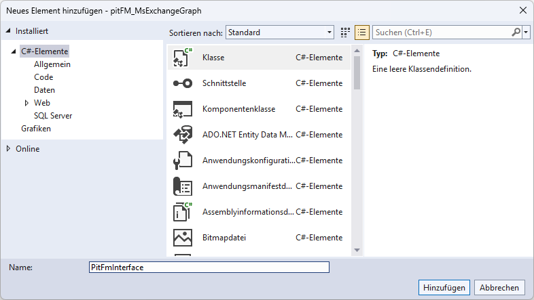Select the ADO.NET Entity Data Model icon
The height and width of the screenshot is (300, 534).
pos(183,135)
